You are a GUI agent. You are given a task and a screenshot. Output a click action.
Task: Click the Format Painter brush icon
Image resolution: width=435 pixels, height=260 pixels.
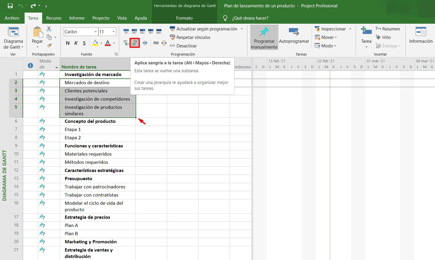(x=49, y=46)
